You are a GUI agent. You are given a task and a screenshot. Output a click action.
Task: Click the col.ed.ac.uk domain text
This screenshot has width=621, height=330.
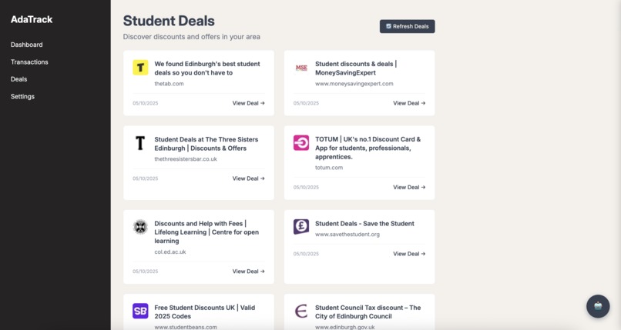170,252
